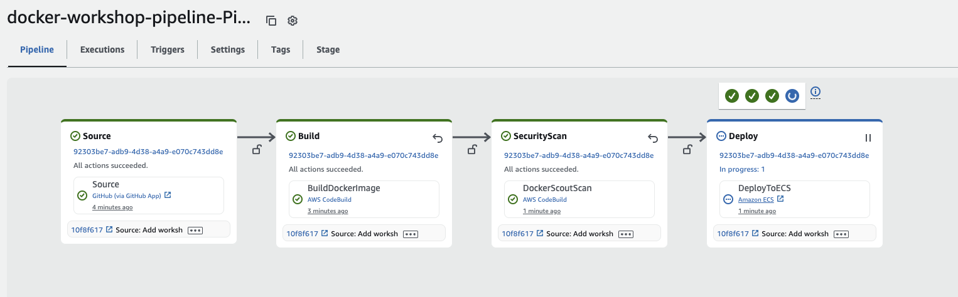
Task: Click the in-progress spinner status icon
Action: click(792, 96)
